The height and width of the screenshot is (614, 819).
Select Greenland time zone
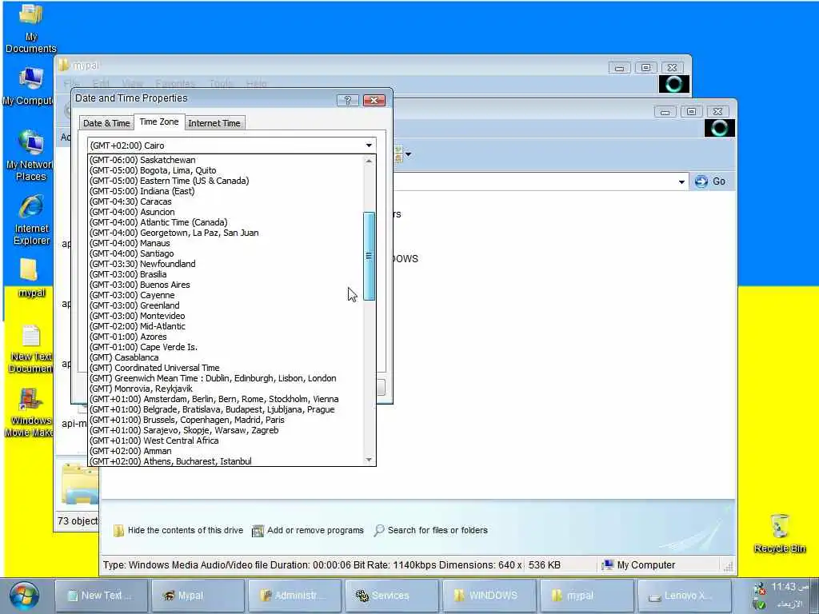[x=226, y=306]
